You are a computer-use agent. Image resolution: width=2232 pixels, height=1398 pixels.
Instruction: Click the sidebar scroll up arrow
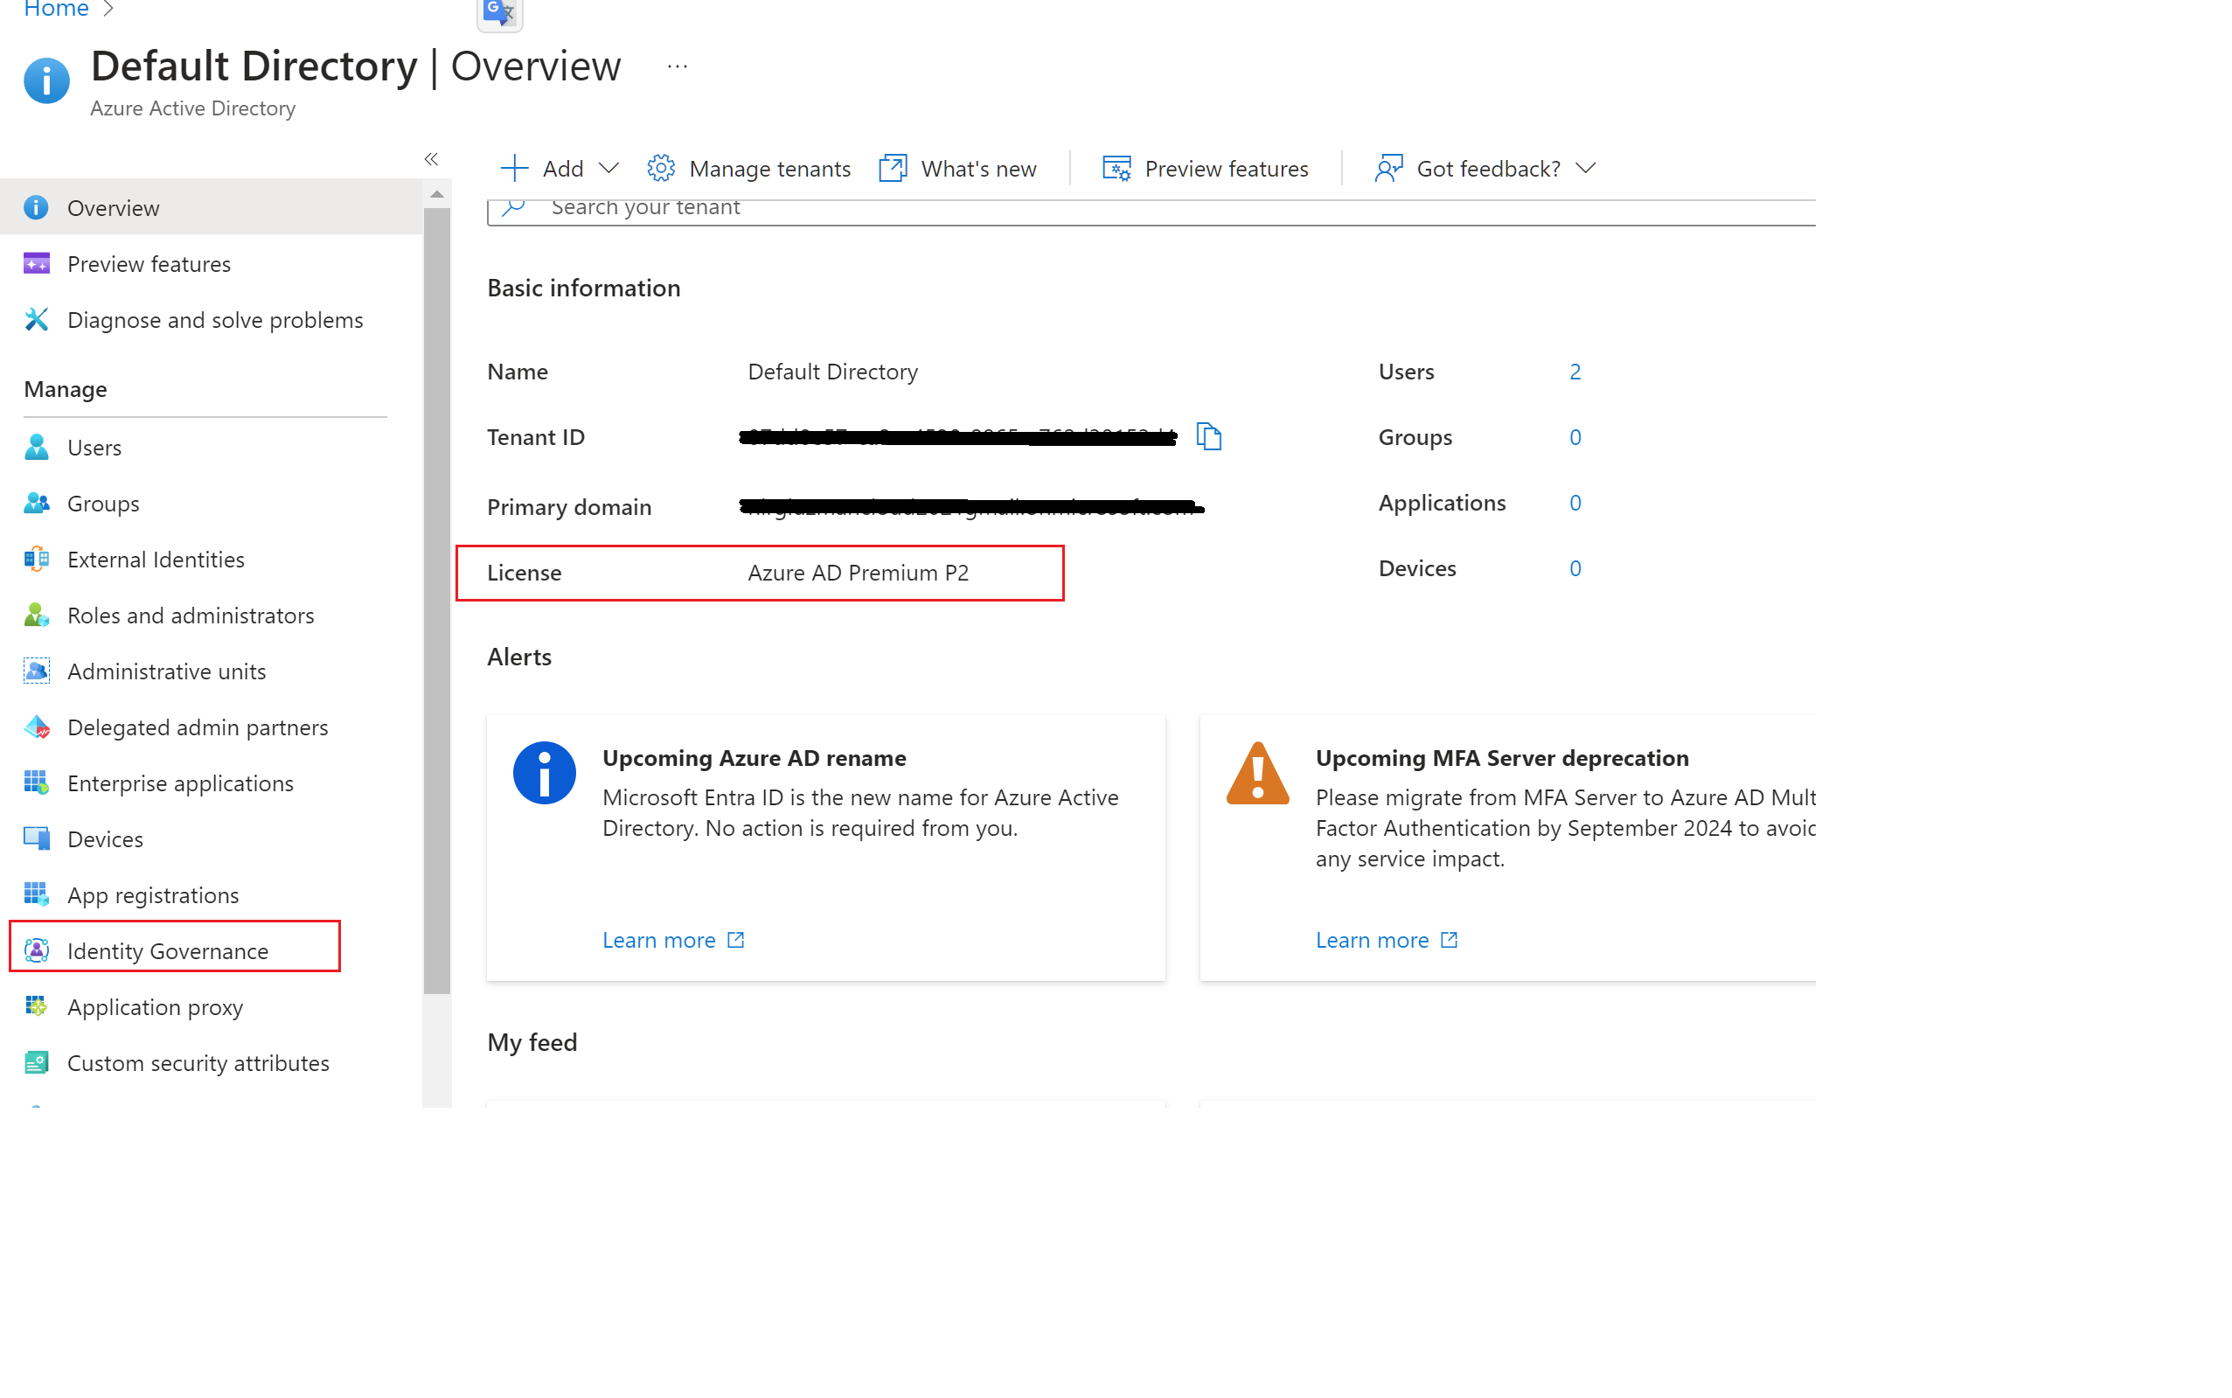tap(436, 194)
